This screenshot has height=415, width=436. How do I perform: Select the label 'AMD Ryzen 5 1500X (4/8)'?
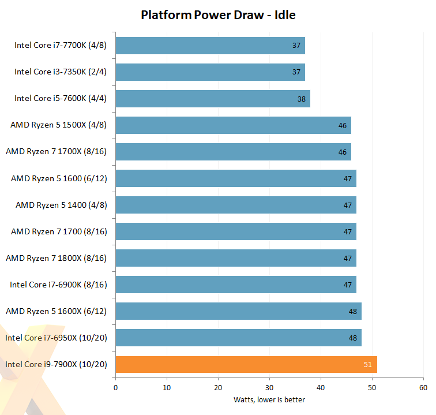tap(58, 125)
